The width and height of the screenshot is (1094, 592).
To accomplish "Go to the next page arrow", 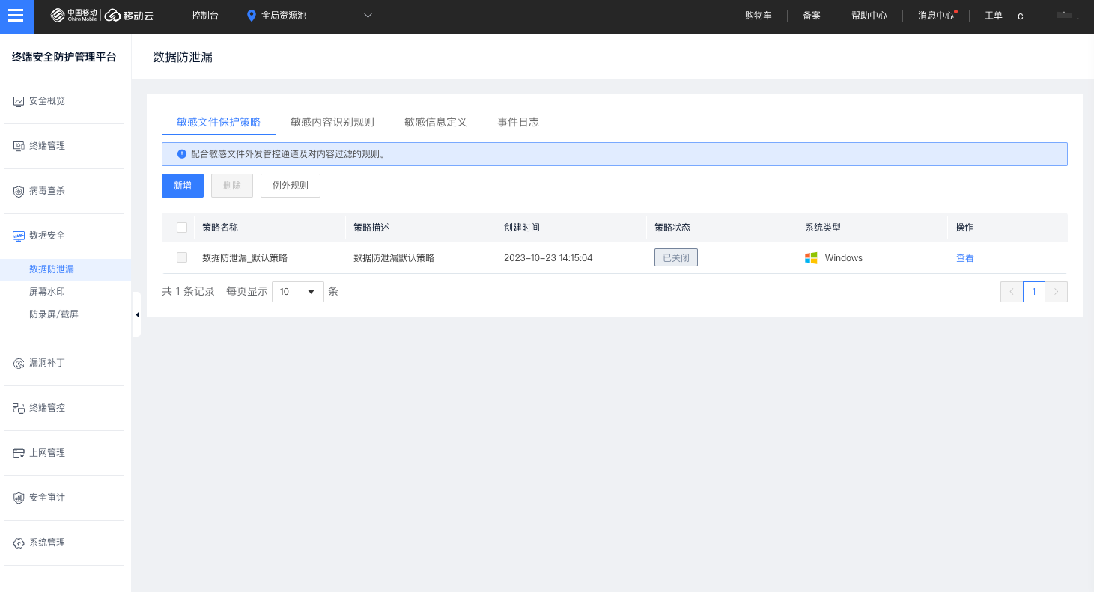I will coord(1057,292).
